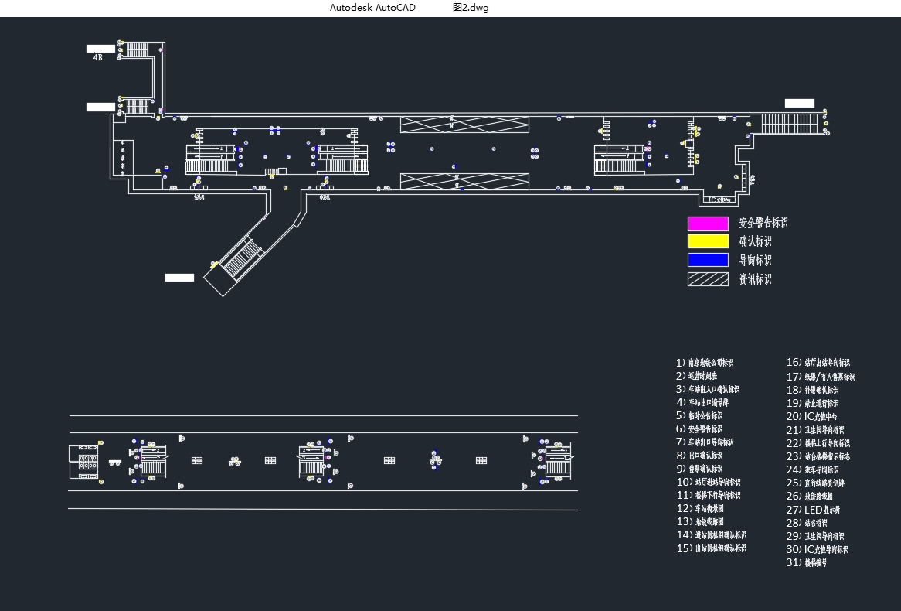
Task: Select the lower cross-hatched rectangle in concourse
Action: (x=464, y=181)
